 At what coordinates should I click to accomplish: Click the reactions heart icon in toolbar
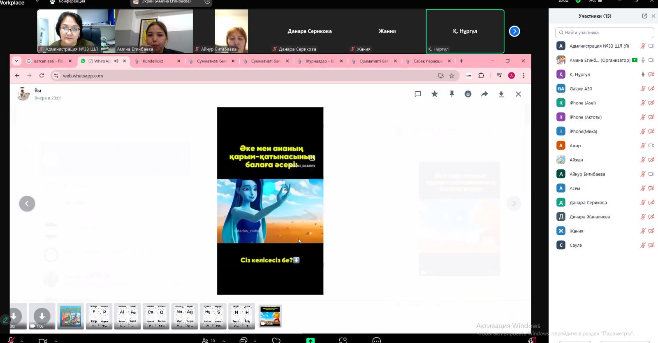click(x=276, y=340)
